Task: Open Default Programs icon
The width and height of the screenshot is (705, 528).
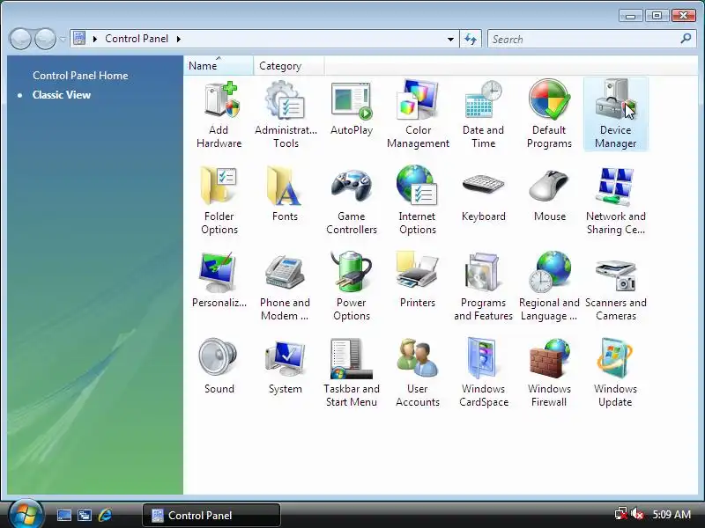Action: click(x=549, y=114)
